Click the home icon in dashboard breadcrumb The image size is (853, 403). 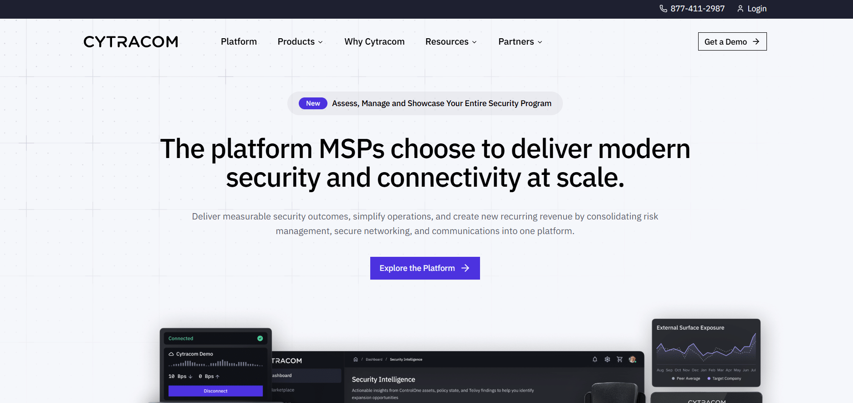coord(356,359)
